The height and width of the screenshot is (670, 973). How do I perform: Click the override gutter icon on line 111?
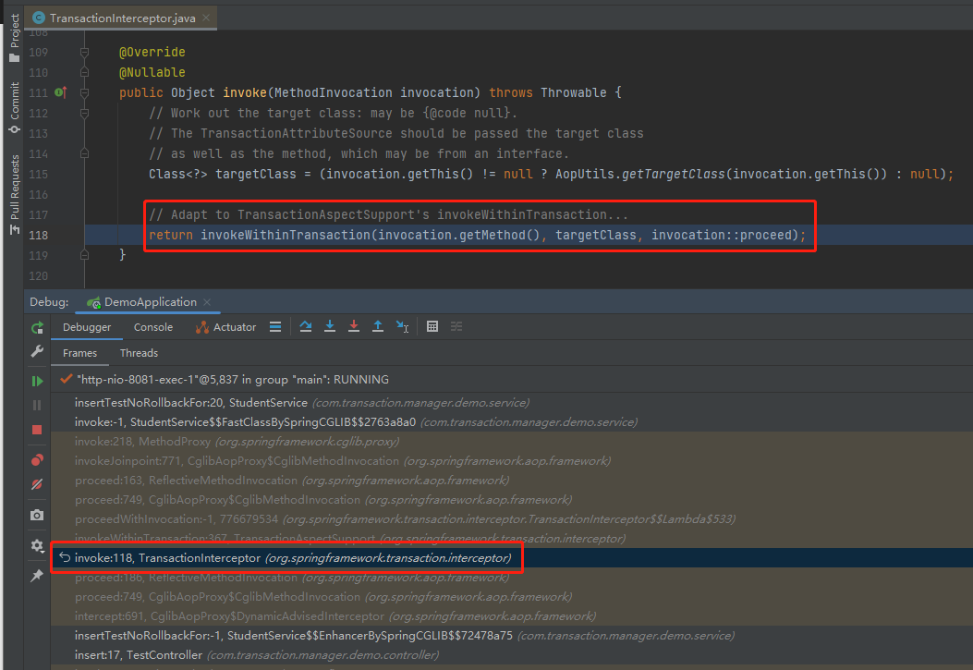pyautogui.click(x=61, y=92)
